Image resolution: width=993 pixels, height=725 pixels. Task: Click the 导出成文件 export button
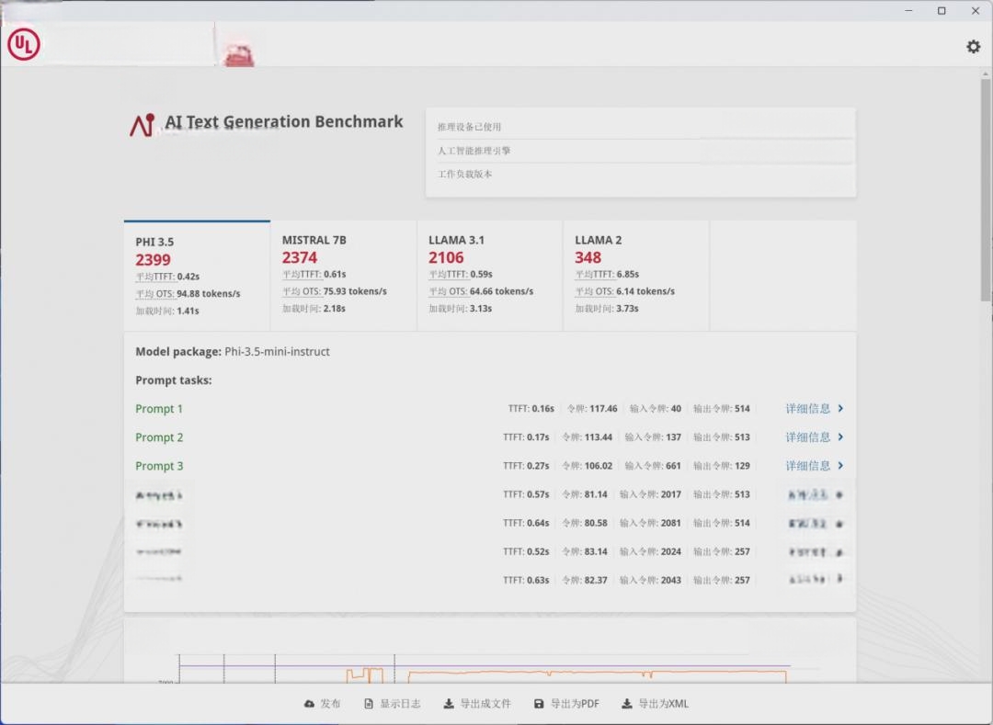477,704
